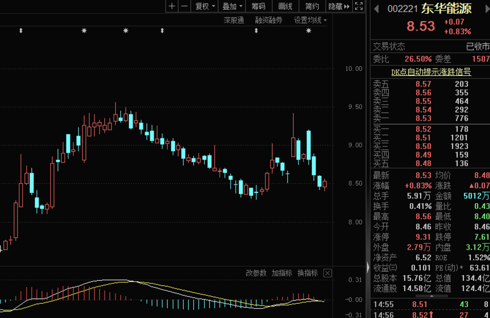Toggle 筹码 chip distribution view
The width and height of the screenshot is (490, 318).
click(259, 6)
